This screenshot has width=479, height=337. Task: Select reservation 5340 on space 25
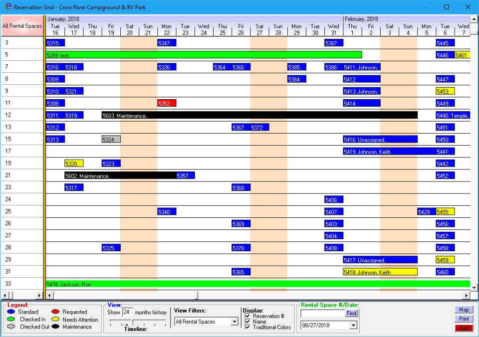[x=167, y=211]
